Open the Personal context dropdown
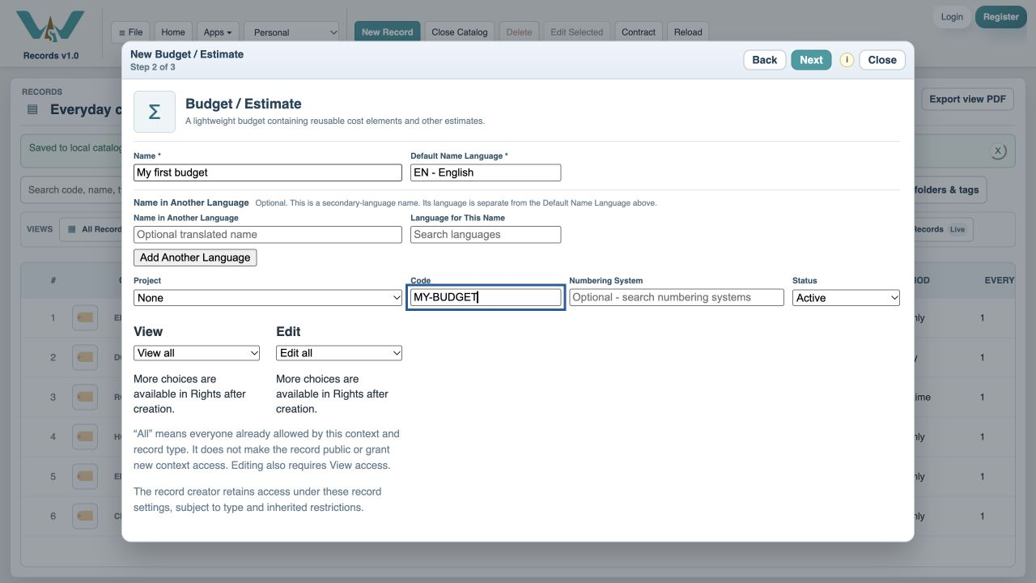Image resolution: width=1036 pixels, height=583 pixels. point(292,32)
